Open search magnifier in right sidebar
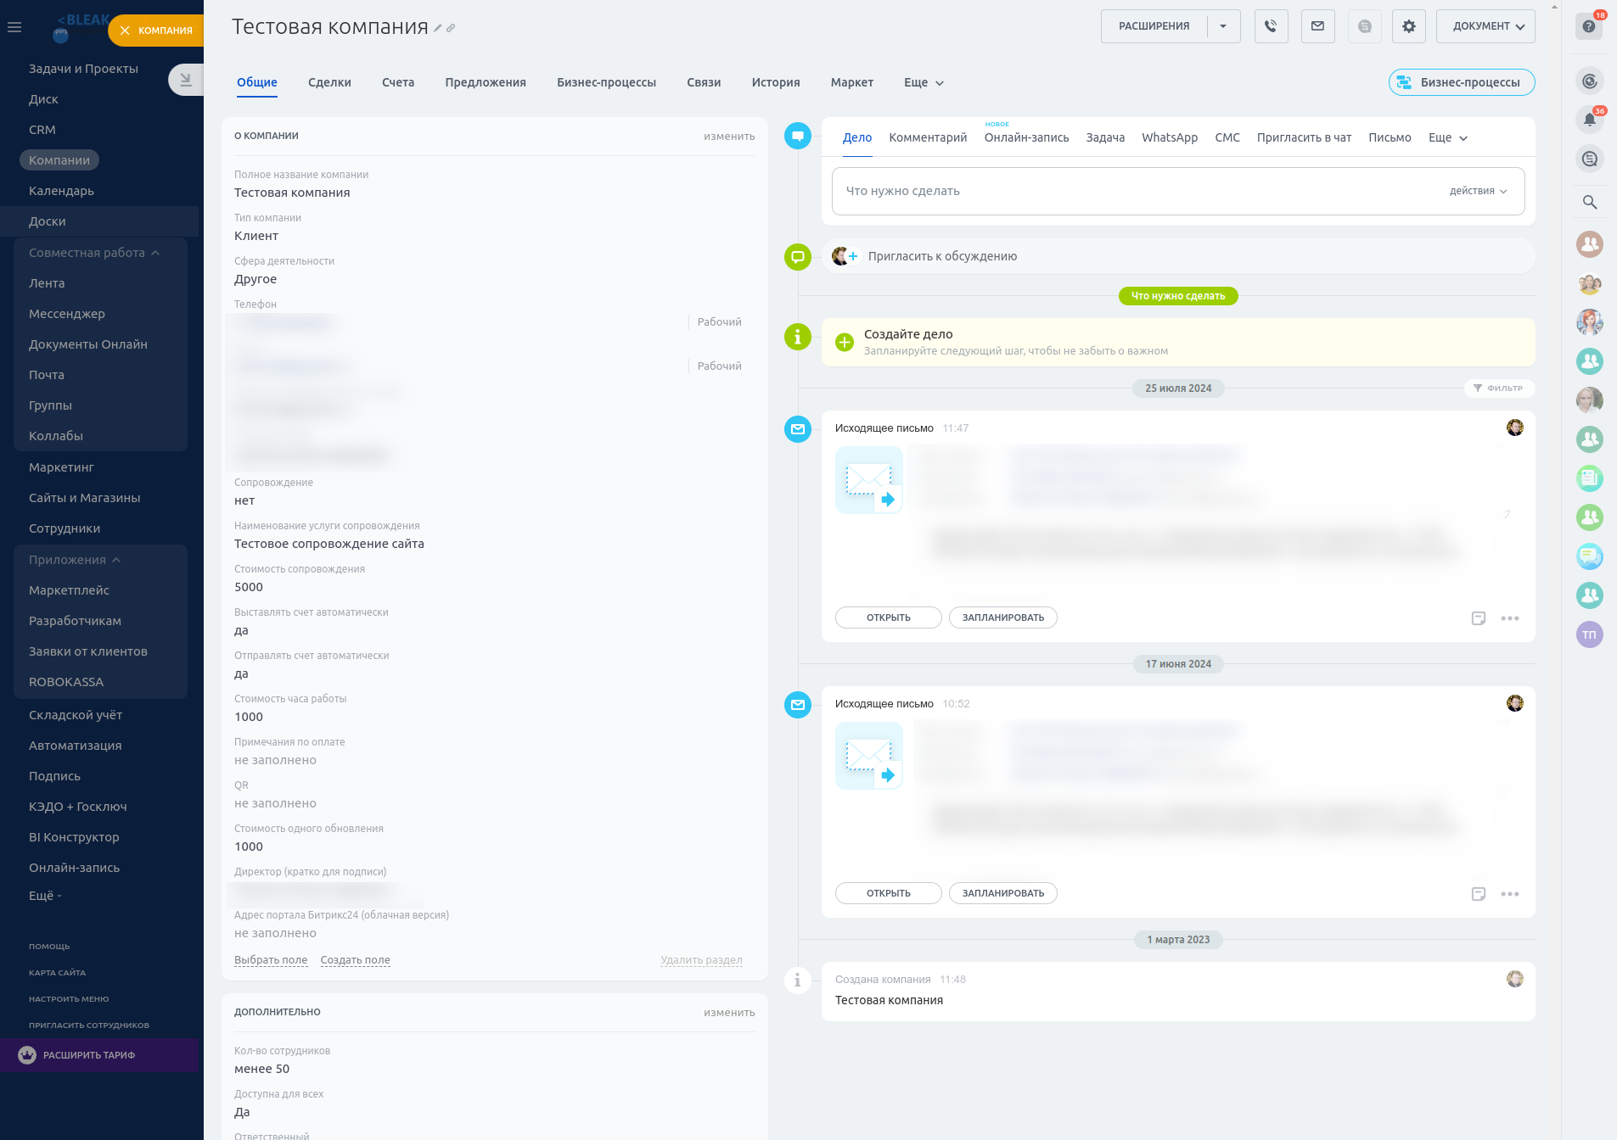The height and width of the screenshot is (1140, 1617). 1590,202
